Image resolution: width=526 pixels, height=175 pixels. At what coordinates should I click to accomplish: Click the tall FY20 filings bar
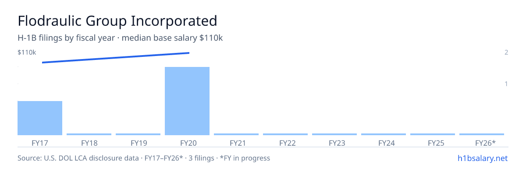[187, 101]
